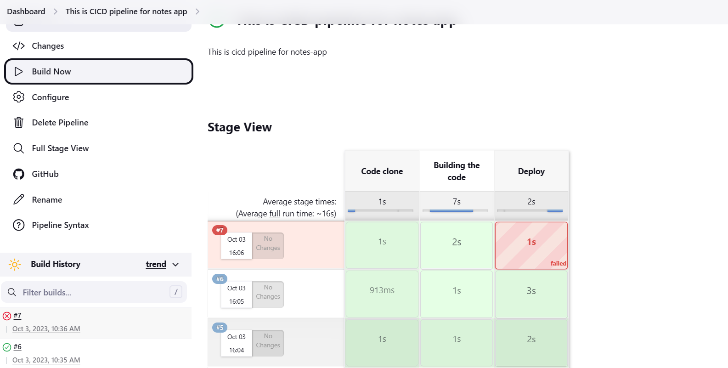Open Configure via the gear icon
Viewport: 728px width, 368px height.
(x=19, y=97)
